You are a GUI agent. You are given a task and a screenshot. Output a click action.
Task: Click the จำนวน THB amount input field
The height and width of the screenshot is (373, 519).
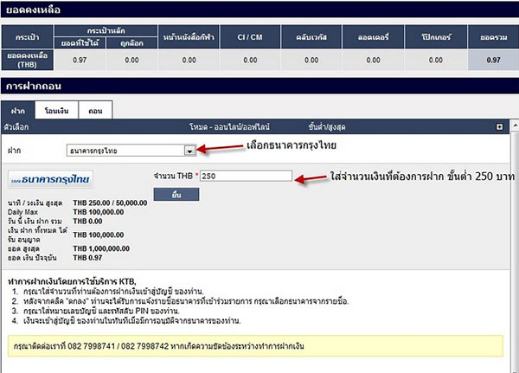[x=246, y=176]
